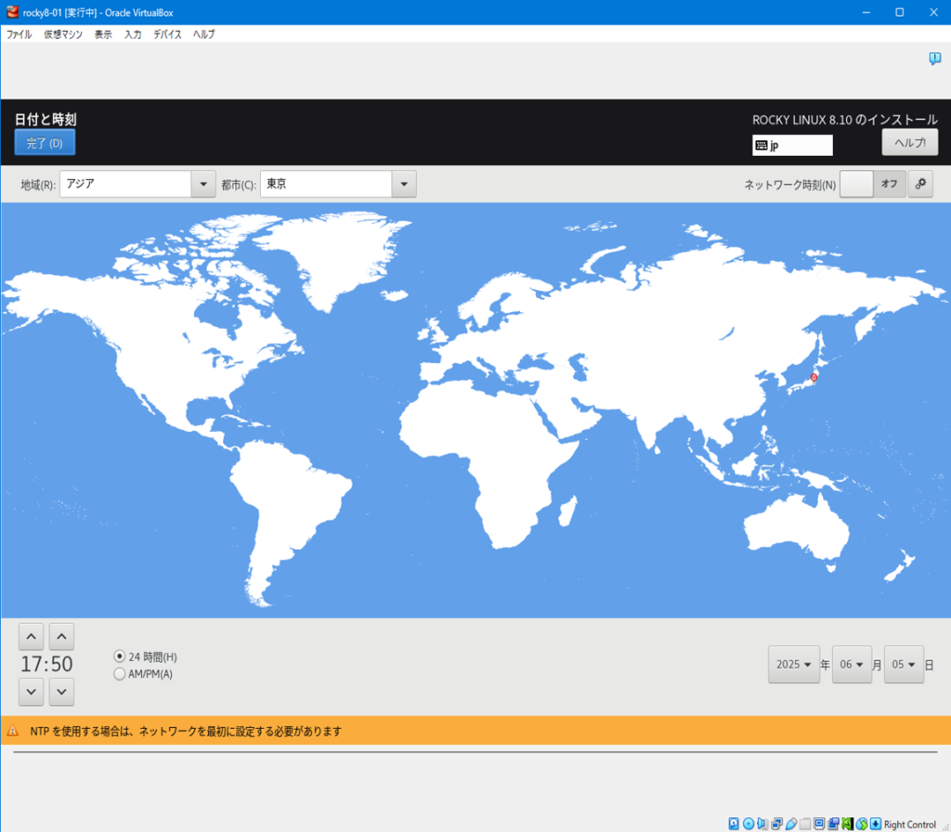Select 24 時間 time format
This screenshot has height=832, width=951.
tap(145, 656)
